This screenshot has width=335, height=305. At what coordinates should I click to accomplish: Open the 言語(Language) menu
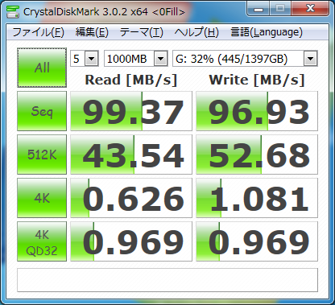[x=267, y=32]
